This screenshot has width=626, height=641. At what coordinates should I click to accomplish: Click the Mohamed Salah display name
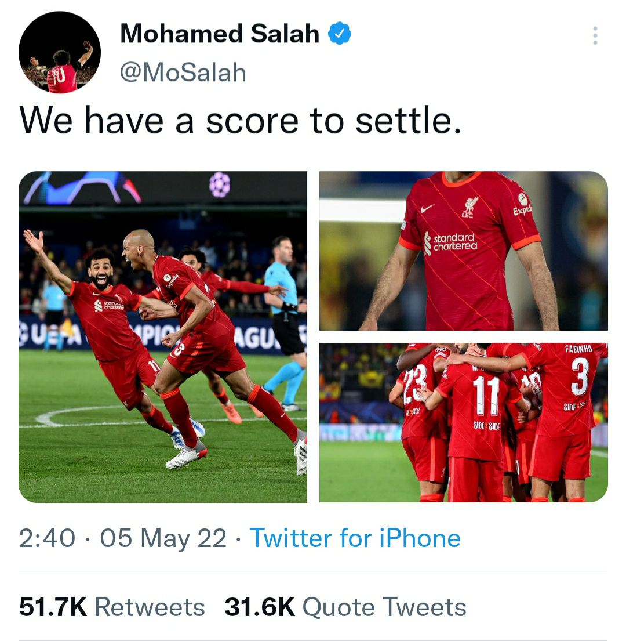click(x=220, y=34)
